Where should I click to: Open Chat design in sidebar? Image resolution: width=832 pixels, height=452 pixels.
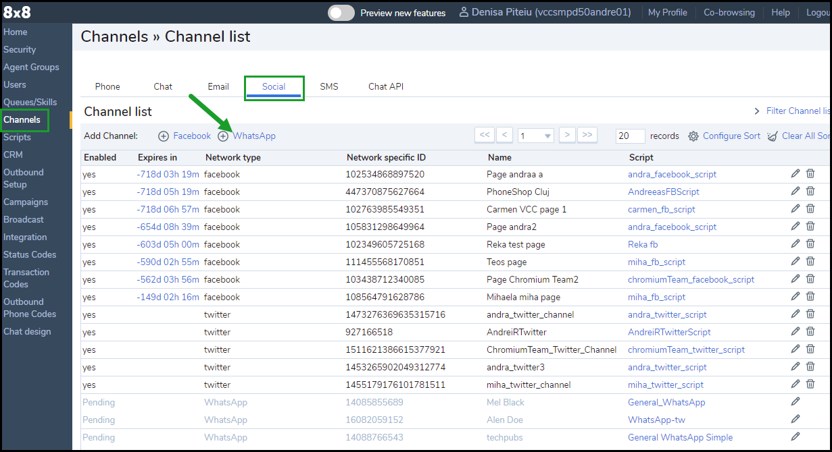click(27, 331)
